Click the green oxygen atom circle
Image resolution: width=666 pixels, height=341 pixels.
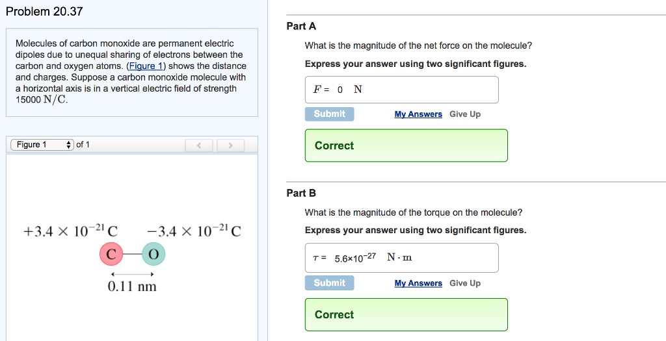click(x=153, y=254)
